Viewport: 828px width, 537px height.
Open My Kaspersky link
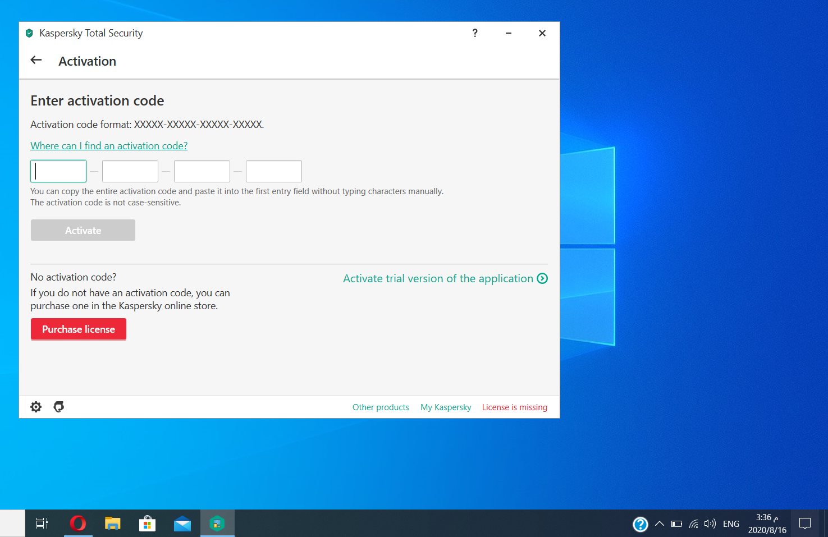coord(446,407)
